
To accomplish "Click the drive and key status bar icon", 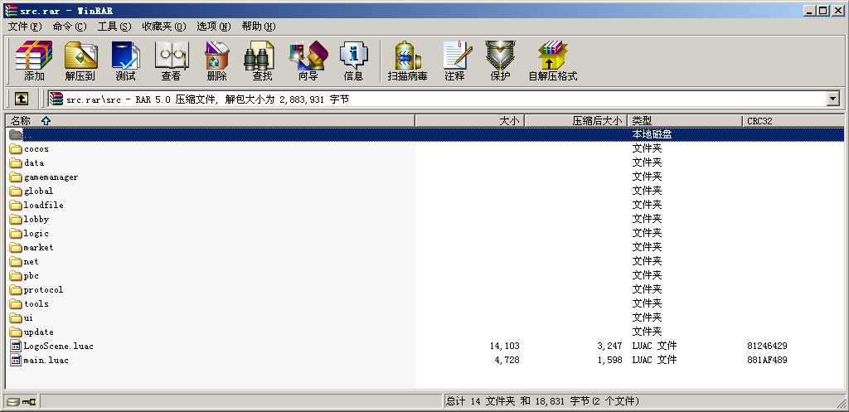I will pyautogui.click(x=22, y=401).
